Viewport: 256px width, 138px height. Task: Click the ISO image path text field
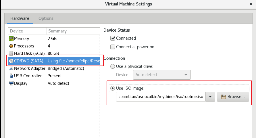(161, 97)
